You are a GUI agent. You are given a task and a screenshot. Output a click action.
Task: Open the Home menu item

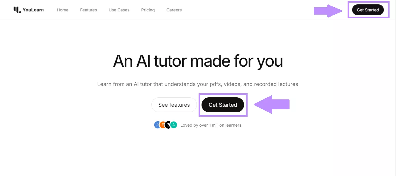[62, 10]
